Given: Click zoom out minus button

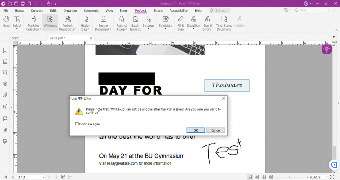Looking at the screenshot, I should (x=276, y=177).
